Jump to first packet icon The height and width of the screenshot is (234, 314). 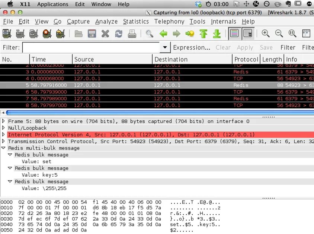tap(204, 34)
